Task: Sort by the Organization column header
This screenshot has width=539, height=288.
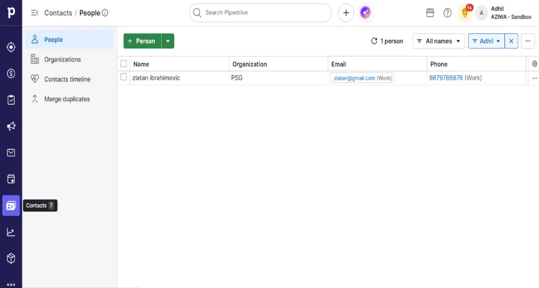Action: [249, 64]
